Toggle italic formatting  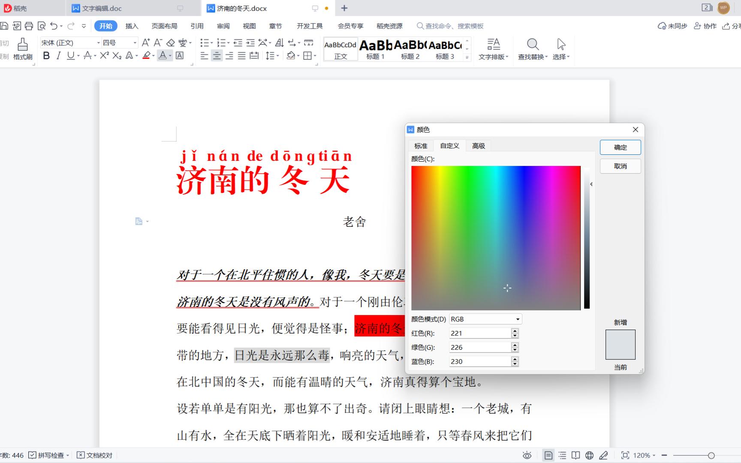pyautogui.click(x=59, y=55)
